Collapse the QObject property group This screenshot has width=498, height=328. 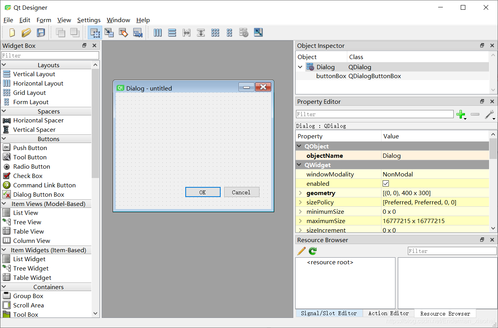[299, 146]
